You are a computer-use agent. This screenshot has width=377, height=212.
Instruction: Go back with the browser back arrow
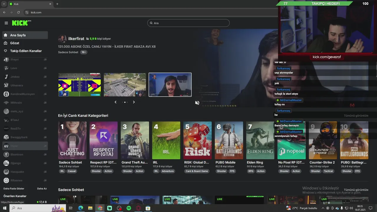click(x=4, y=12)
